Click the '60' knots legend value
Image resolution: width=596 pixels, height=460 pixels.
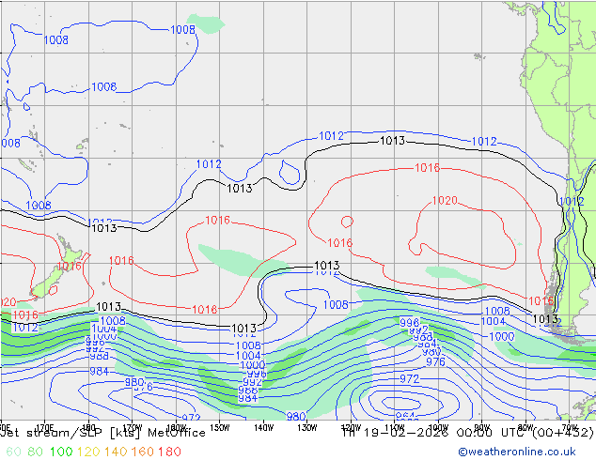[x=14, y=452]
